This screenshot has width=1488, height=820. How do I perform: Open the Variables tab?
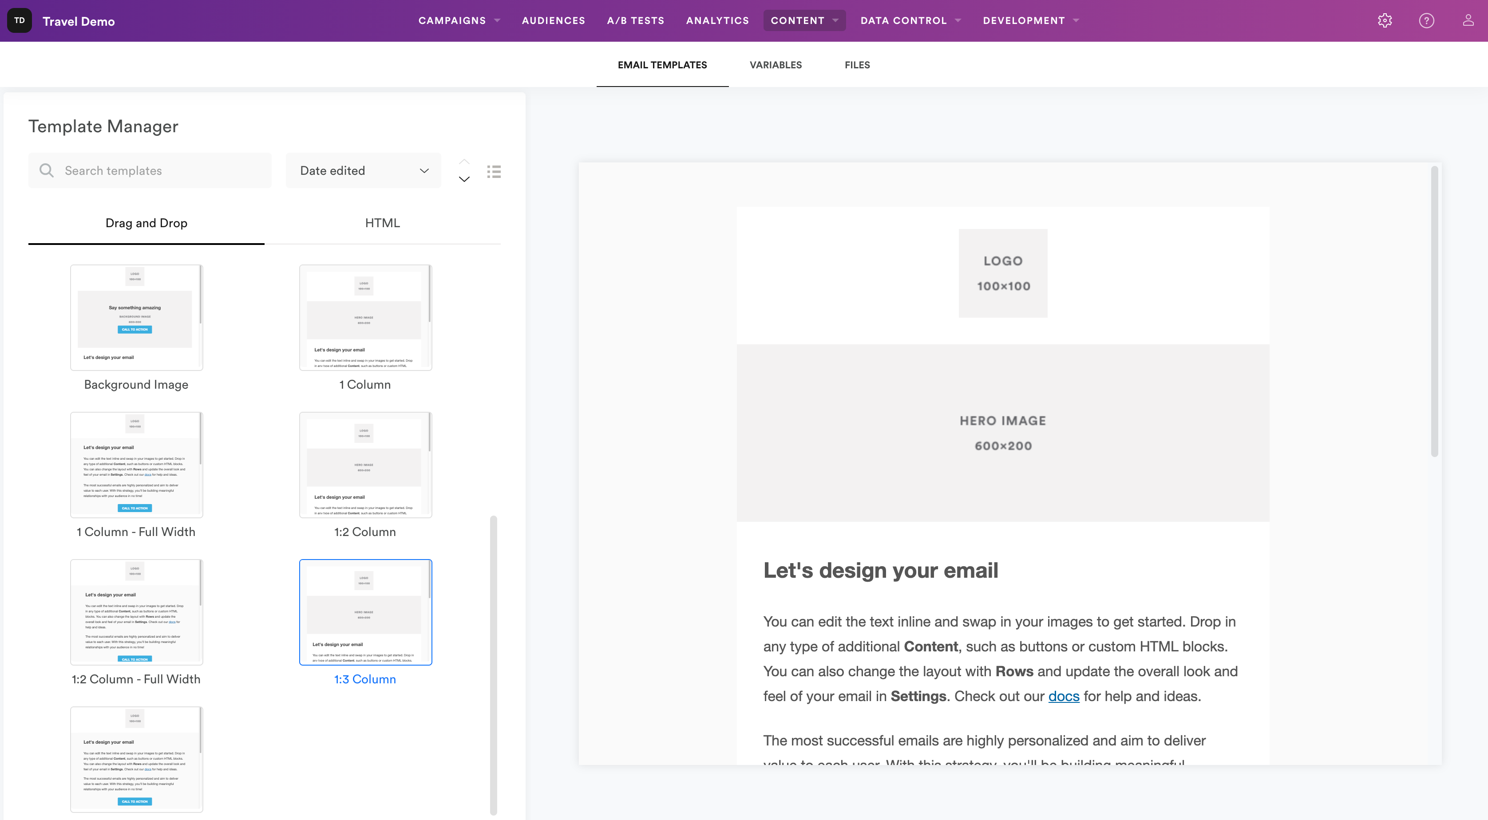[x=775, y=65]
